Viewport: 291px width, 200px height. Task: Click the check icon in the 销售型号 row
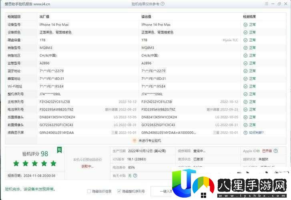(245, 48)
